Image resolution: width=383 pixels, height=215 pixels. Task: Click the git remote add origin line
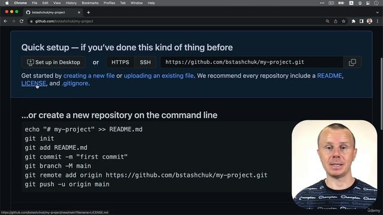[146, 175]
